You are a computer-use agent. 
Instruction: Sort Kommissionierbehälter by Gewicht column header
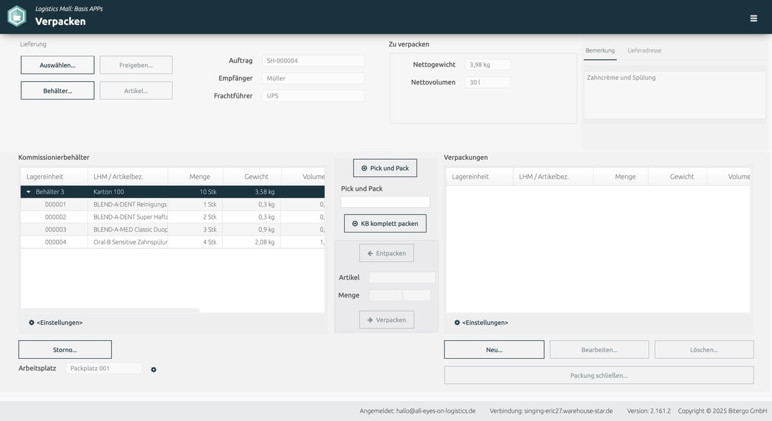point(252,177)
